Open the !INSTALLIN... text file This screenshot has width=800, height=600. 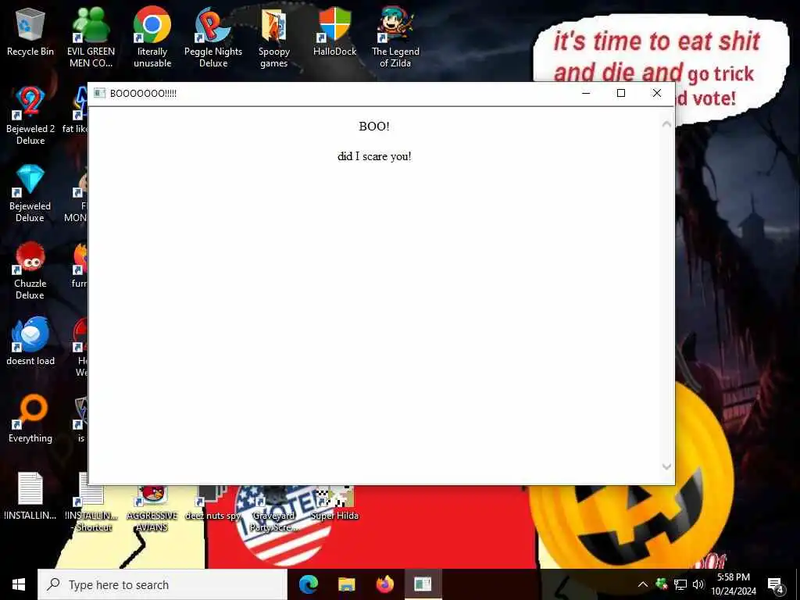pos(30,495)
